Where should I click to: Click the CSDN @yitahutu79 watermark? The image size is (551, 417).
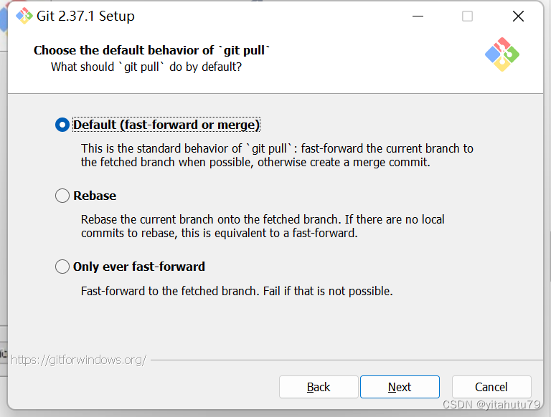click(491, 405)
